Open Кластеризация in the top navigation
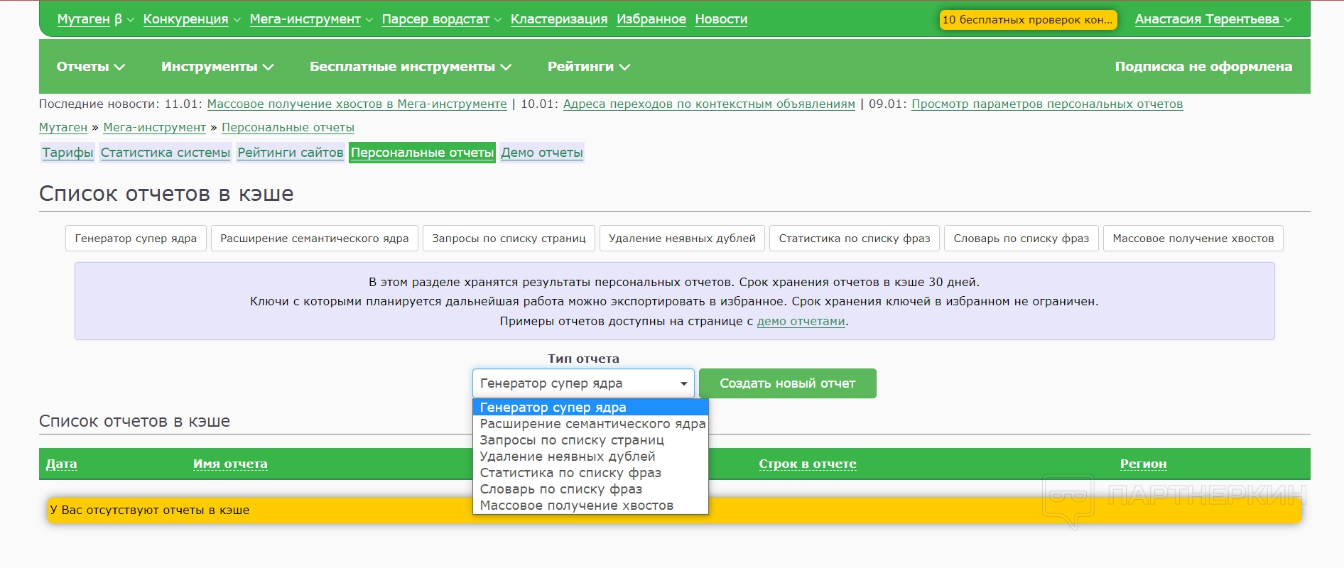Image resolution: width=1344 pixels, height=568 pixels. pos(558,19)
